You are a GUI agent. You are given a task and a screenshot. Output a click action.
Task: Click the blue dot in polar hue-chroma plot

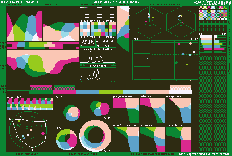pyautogui.click(x=24, y=138)
